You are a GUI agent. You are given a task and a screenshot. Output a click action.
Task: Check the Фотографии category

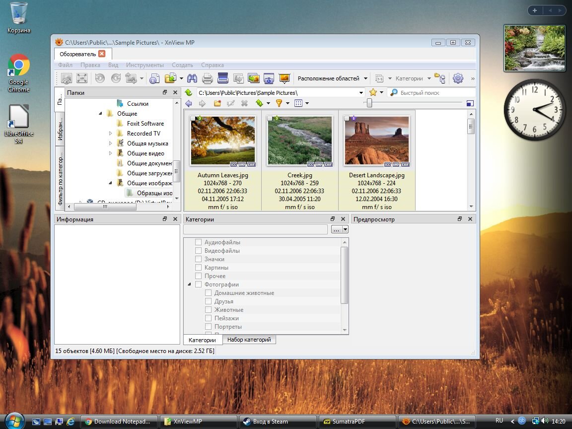[199, 284]
